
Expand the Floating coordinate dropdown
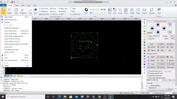click(x=174, y=21)
